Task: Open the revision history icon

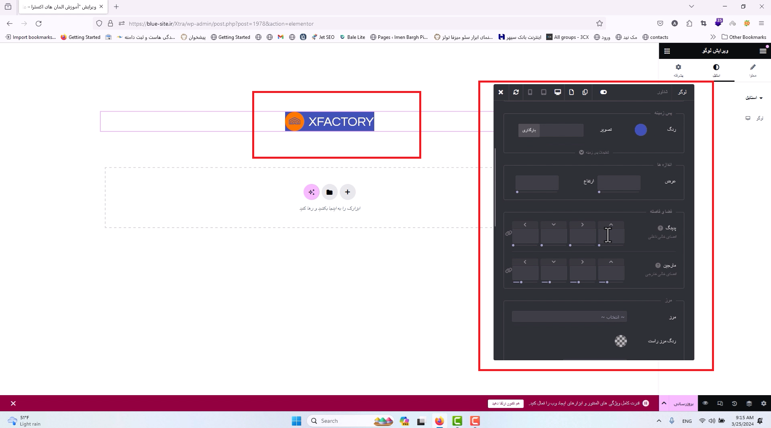Action: click(x=734, y=404)
